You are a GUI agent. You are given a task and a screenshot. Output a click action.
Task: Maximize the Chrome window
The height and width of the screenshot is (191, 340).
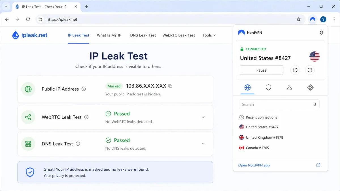tap(321, 6)
